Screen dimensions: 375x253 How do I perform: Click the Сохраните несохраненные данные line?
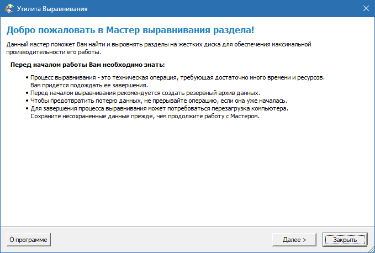pyautogui.click(x=145, y=116)
